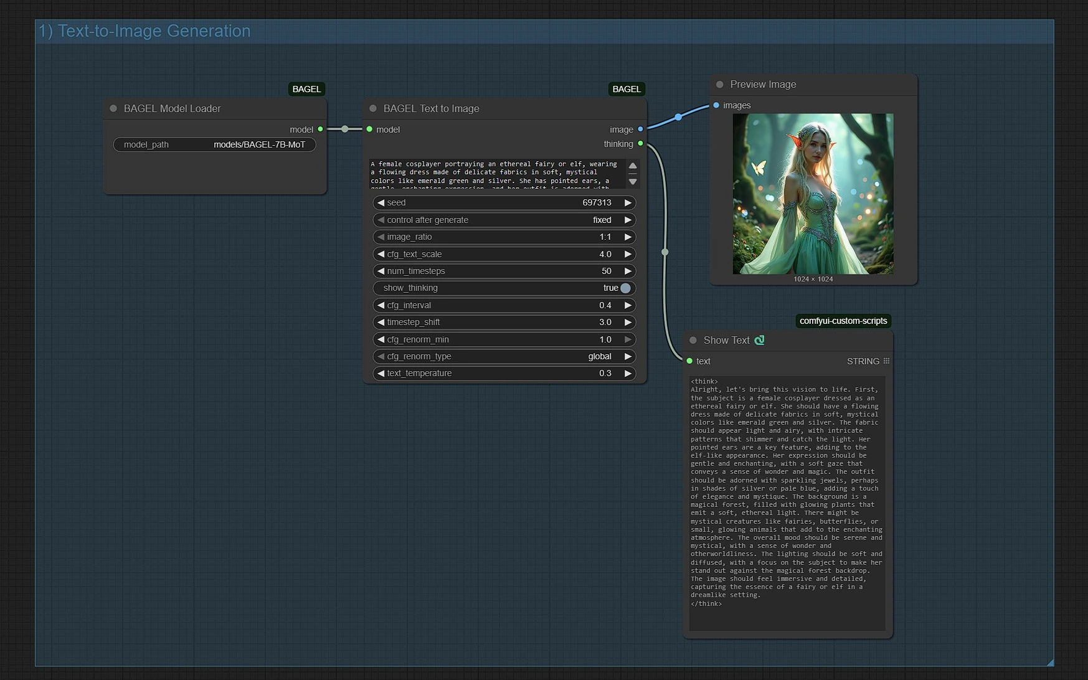Viewport: 1088px width, 680px height.
Task: Increase num_timesteps with right arrow
Action: [x=628, y=271]
